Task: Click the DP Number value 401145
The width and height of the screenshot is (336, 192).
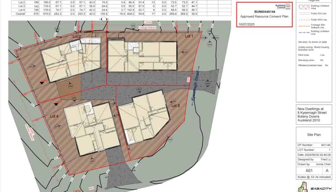Action: [x=326, y=145]
